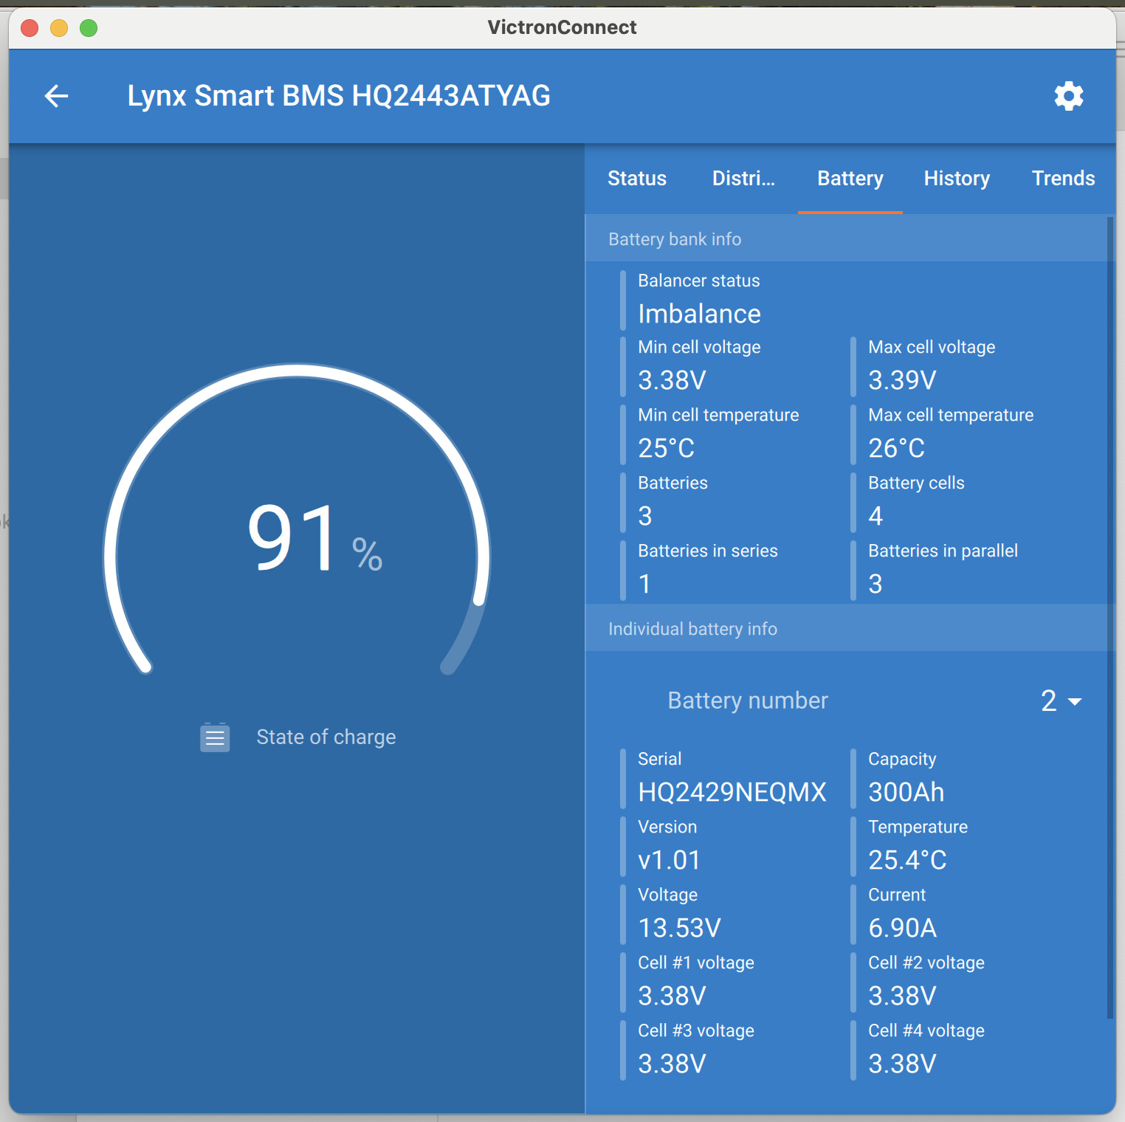Click the Imbalance balancer status value
The image size is (1125, 1122).
coord(699,314)
